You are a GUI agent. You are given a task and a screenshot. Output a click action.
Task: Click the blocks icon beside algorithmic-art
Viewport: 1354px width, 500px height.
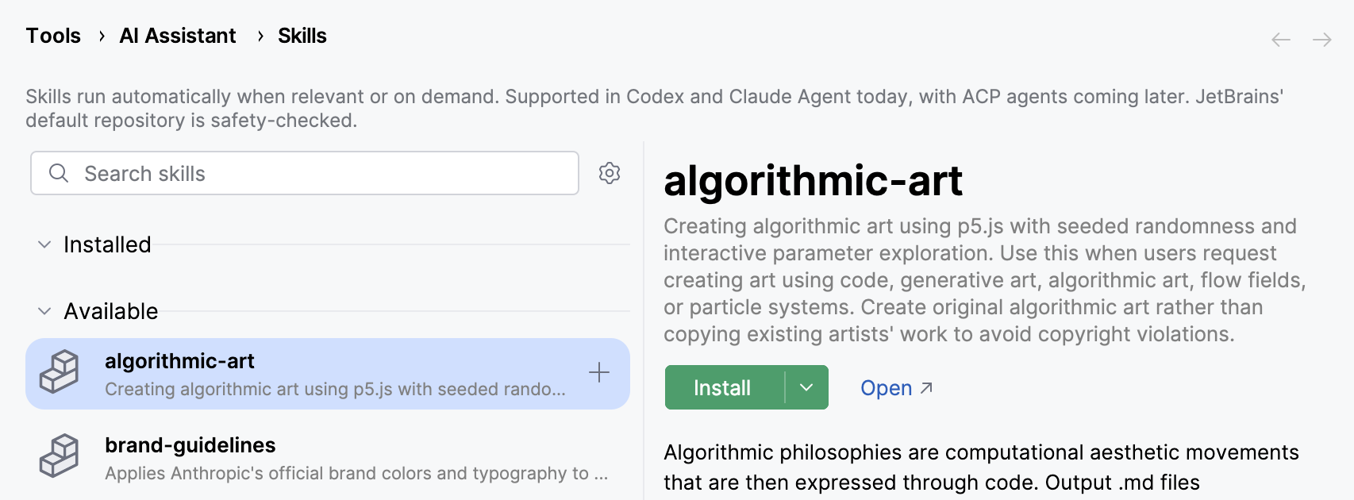click(60, 372)
